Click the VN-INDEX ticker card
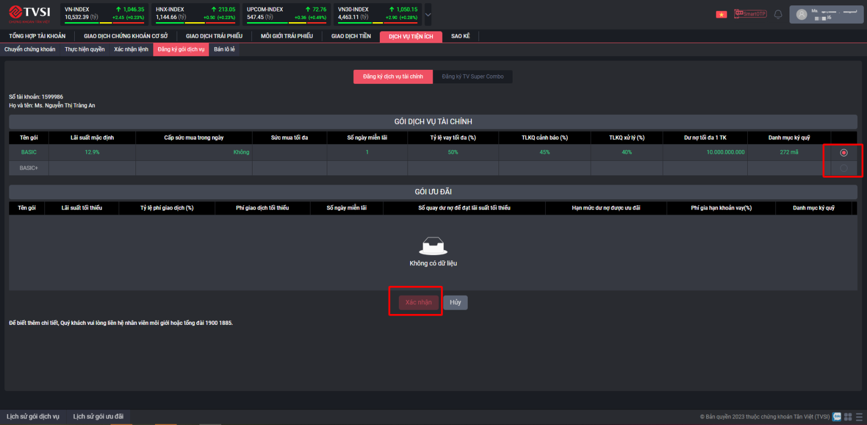The width and height of the screenshot is (867, 425). pyautogui.click(x=104, y=14)
